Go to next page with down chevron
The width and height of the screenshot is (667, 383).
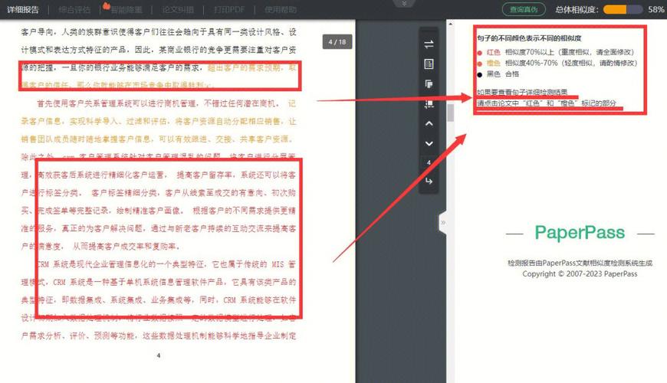pyautogui.click(x=429, y=144)
